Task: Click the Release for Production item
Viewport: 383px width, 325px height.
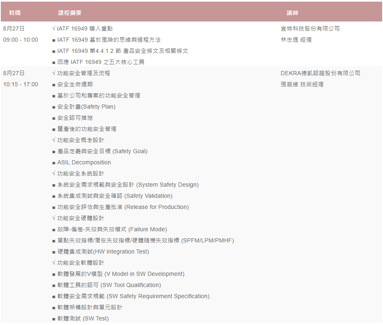Action: [x=123, y=207]
